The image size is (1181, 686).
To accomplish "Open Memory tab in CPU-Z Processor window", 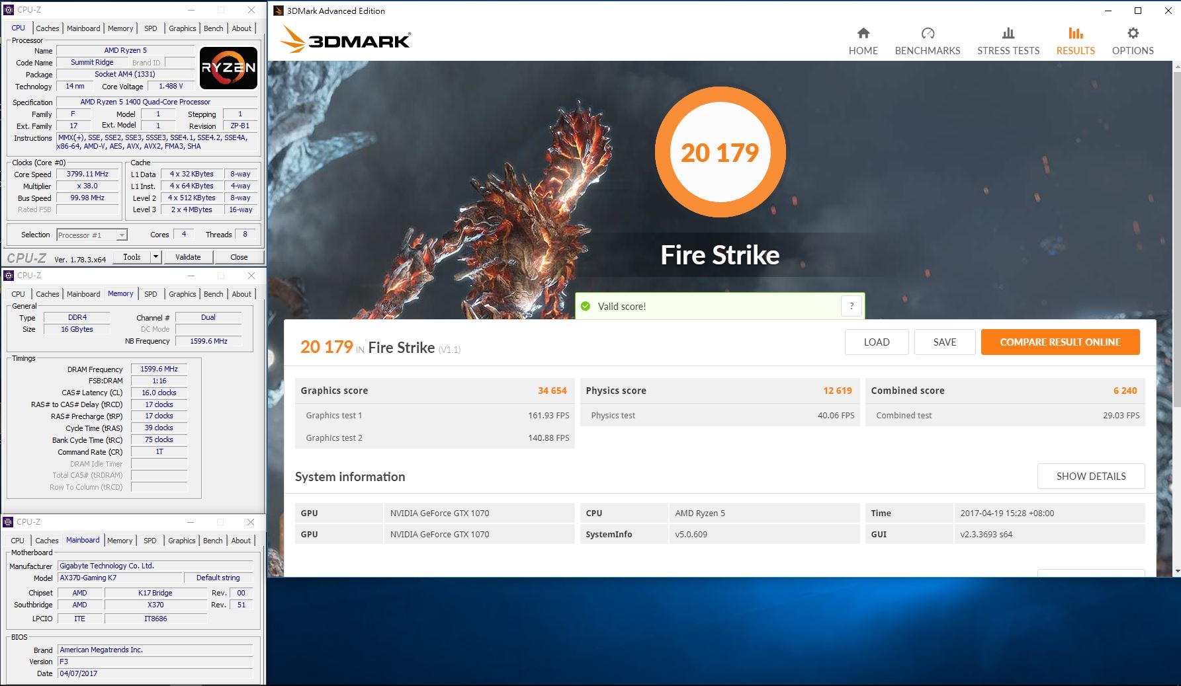I will 120,28.
